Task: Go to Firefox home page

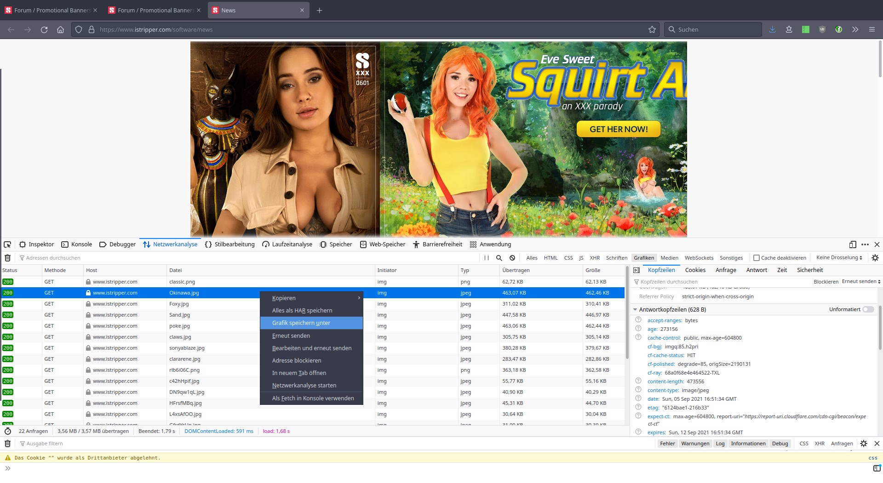Action: pos(60,29)
